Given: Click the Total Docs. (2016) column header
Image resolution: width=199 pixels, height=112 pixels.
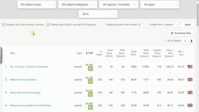Looking at the screenshot, I should 109,53.
